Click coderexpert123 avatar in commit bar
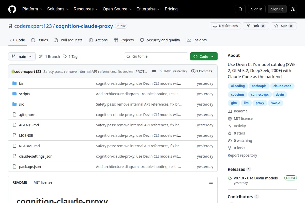This screenshot has width=305, height=203. pos(13,71)
